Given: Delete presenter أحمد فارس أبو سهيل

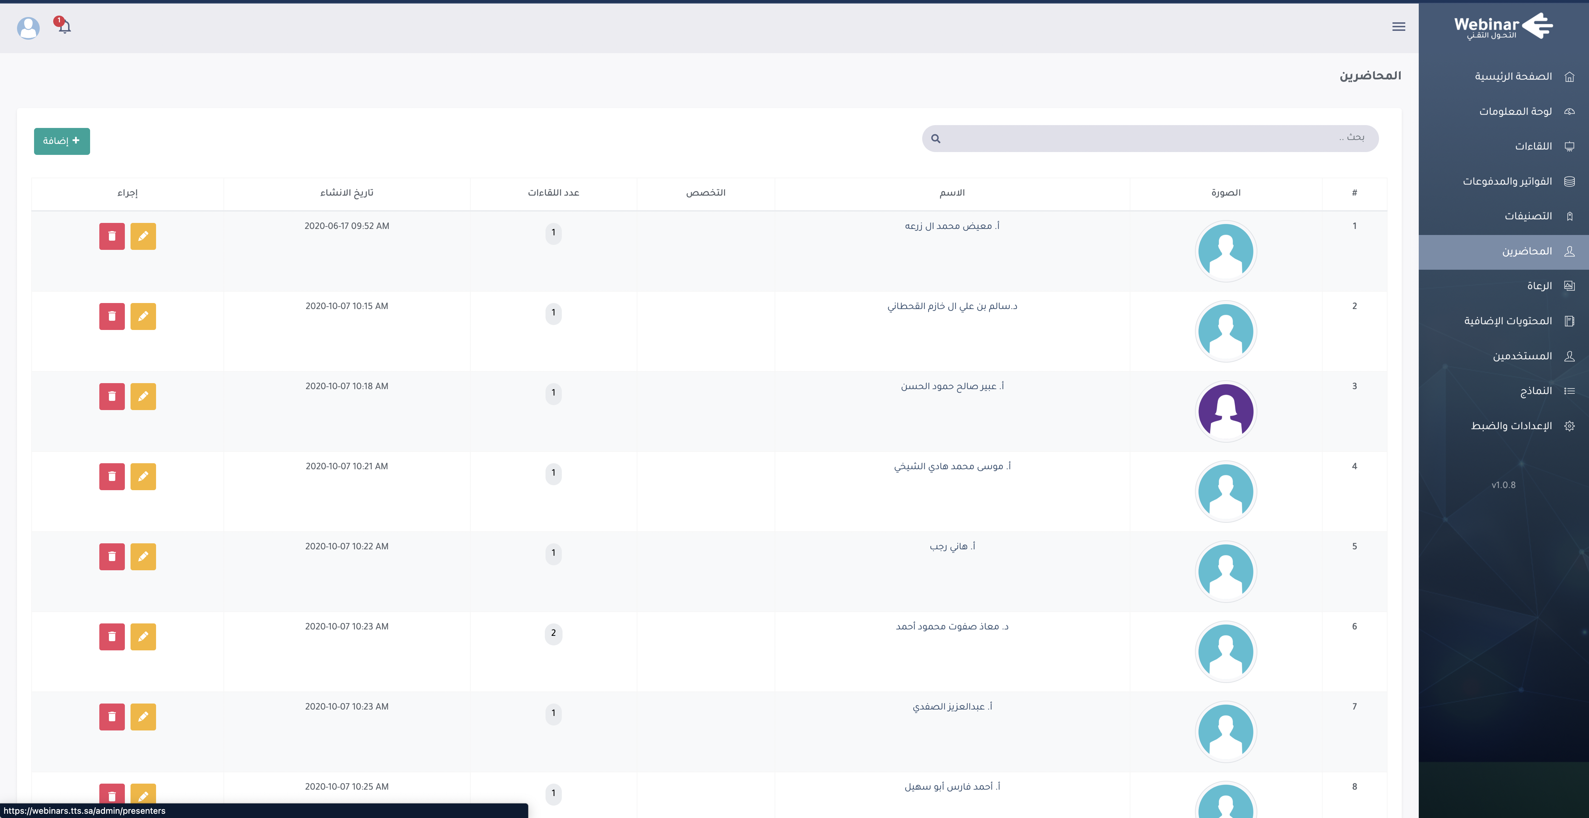Looking at the screenshot, I should click(x=112, y=793).
